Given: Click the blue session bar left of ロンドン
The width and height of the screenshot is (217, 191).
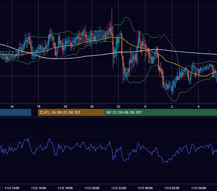Looking at the screenshot, I should click(x=16, y=112).
